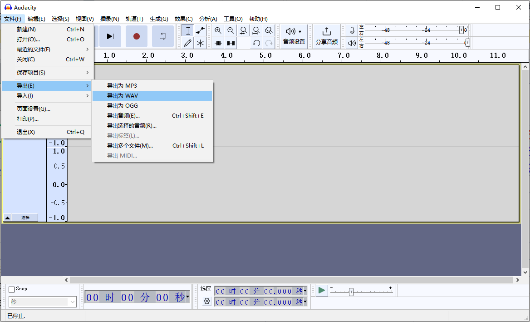Viewport: 530px width, 322px height.
Task: Open the snap unit 秒 dropdown
Action: point(43,302)
